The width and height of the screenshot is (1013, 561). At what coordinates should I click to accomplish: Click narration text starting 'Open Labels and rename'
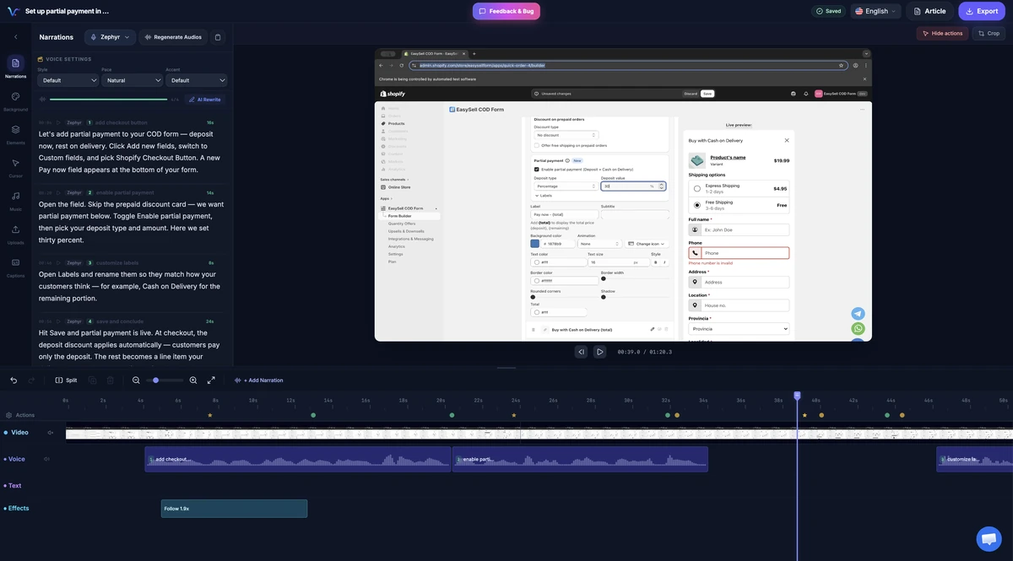(129, 286)
